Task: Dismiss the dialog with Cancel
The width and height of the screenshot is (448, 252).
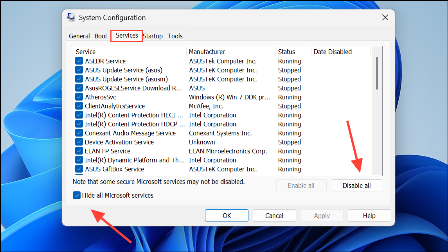Action: pyautogui.click(x=274, y=215)
